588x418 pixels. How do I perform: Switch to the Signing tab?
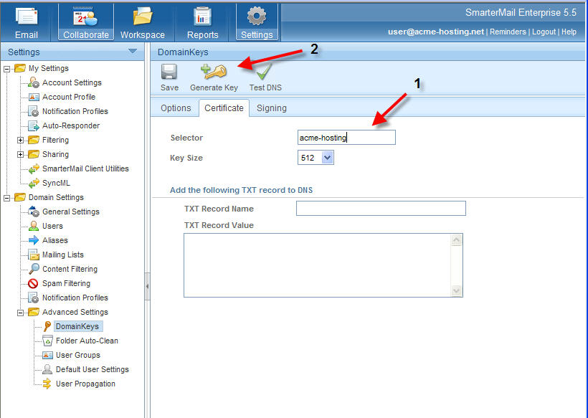coord(272,108)
